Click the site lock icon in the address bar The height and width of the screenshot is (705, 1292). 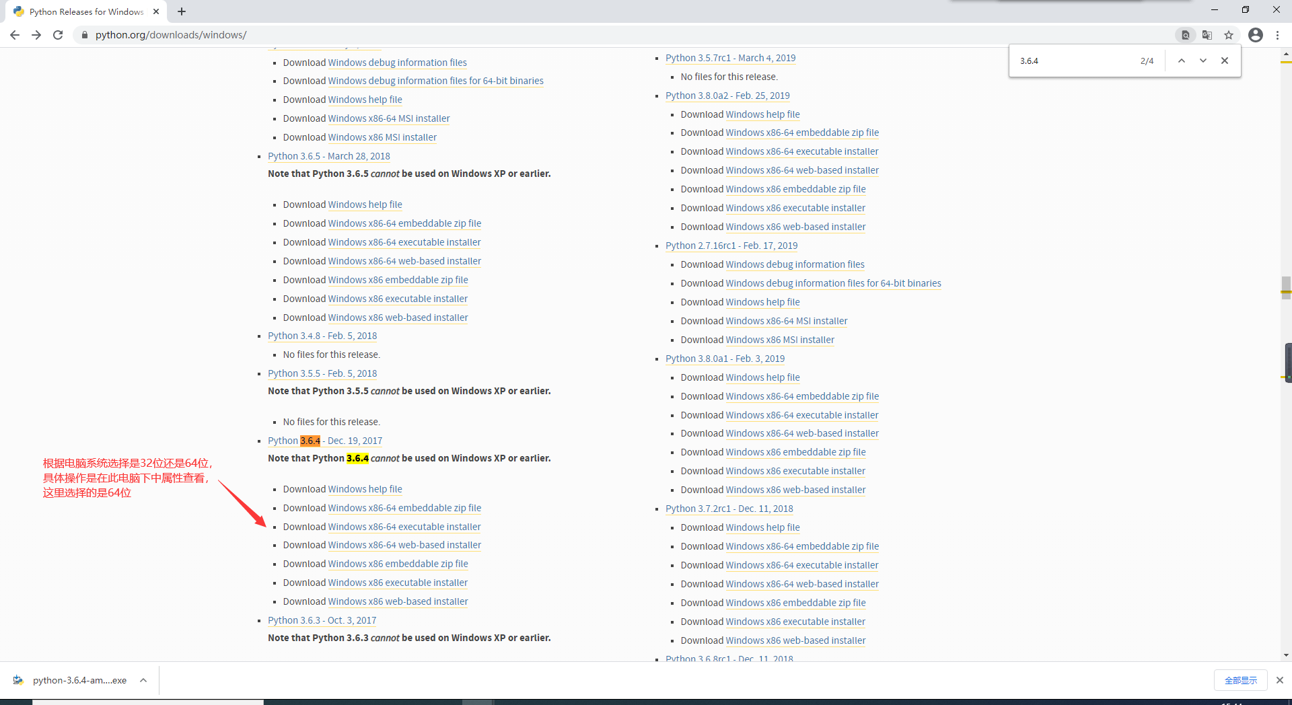[84, 35]
